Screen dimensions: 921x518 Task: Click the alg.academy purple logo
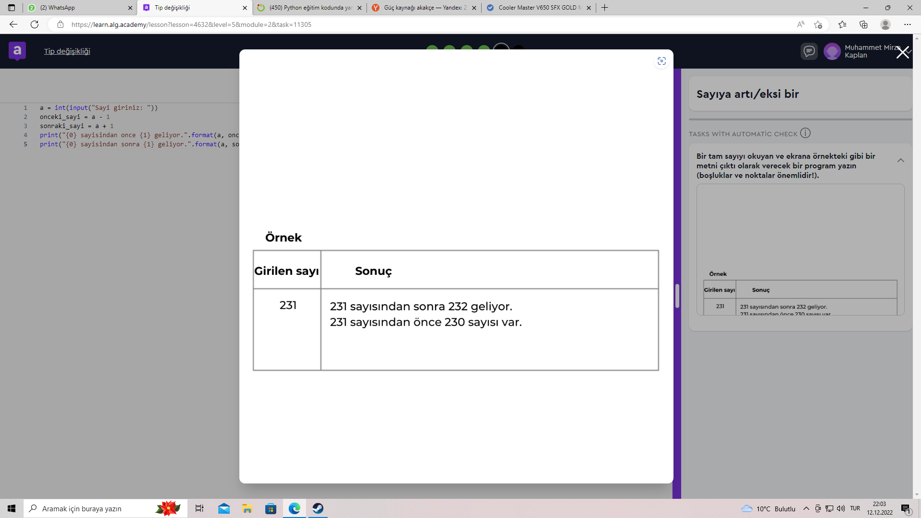[x=17, y=51]
